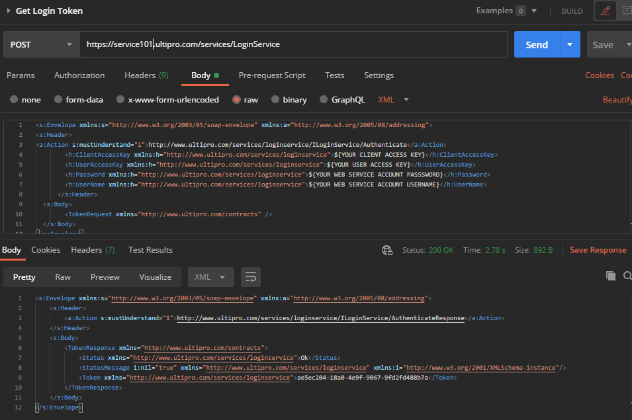Open the Cookies link at top right
This screenshot has height=420, width=632.
(x=600, y=75)
